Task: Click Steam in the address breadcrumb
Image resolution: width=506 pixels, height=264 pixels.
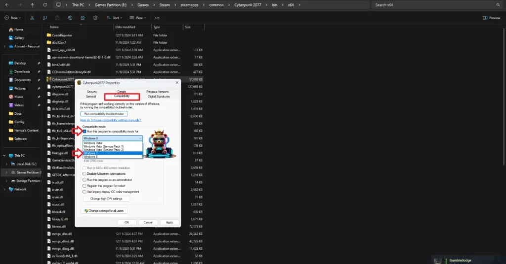Action: (165, 5)
